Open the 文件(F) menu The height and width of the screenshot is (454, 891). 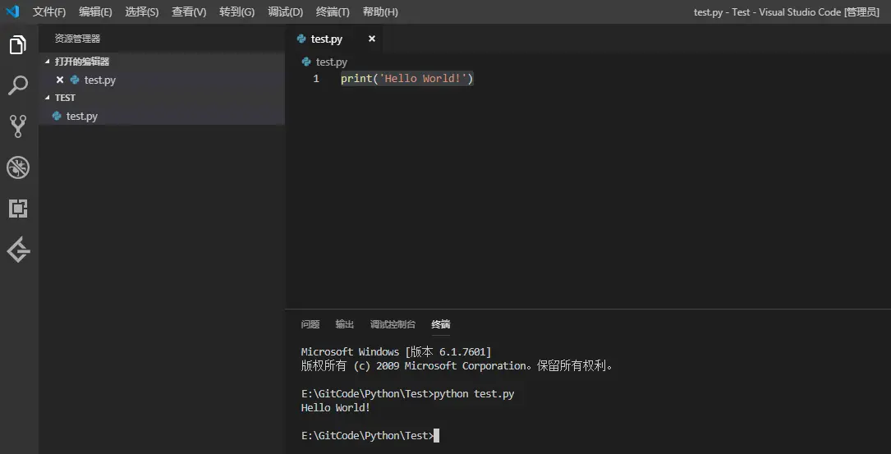click(x=49, y=12)
